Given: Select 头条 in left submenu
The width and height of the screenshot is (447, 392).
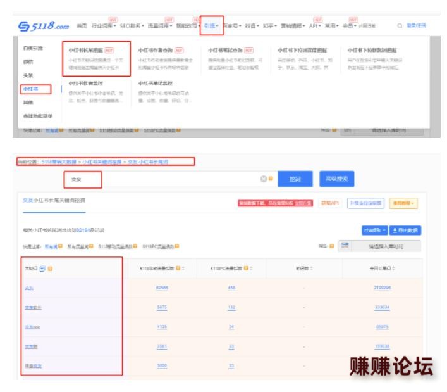Looking at the screenshot, I should pos(28,75).
